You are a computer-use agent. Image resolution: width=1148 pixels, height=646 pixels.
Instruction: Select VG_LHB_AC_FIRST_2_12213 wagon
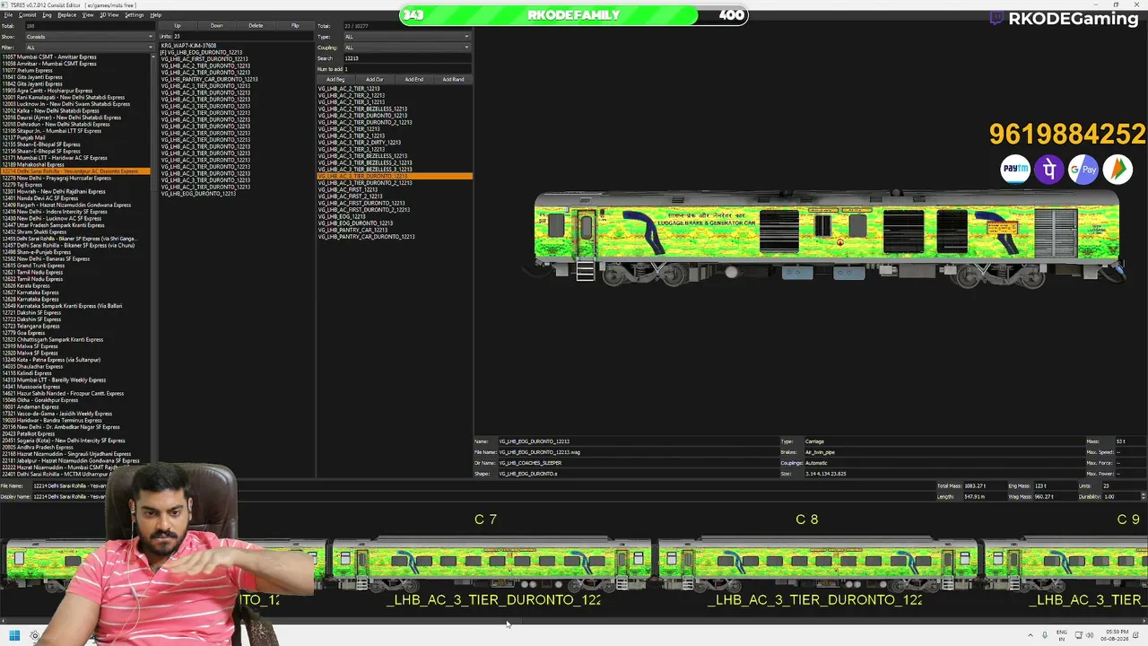[350, 196]
